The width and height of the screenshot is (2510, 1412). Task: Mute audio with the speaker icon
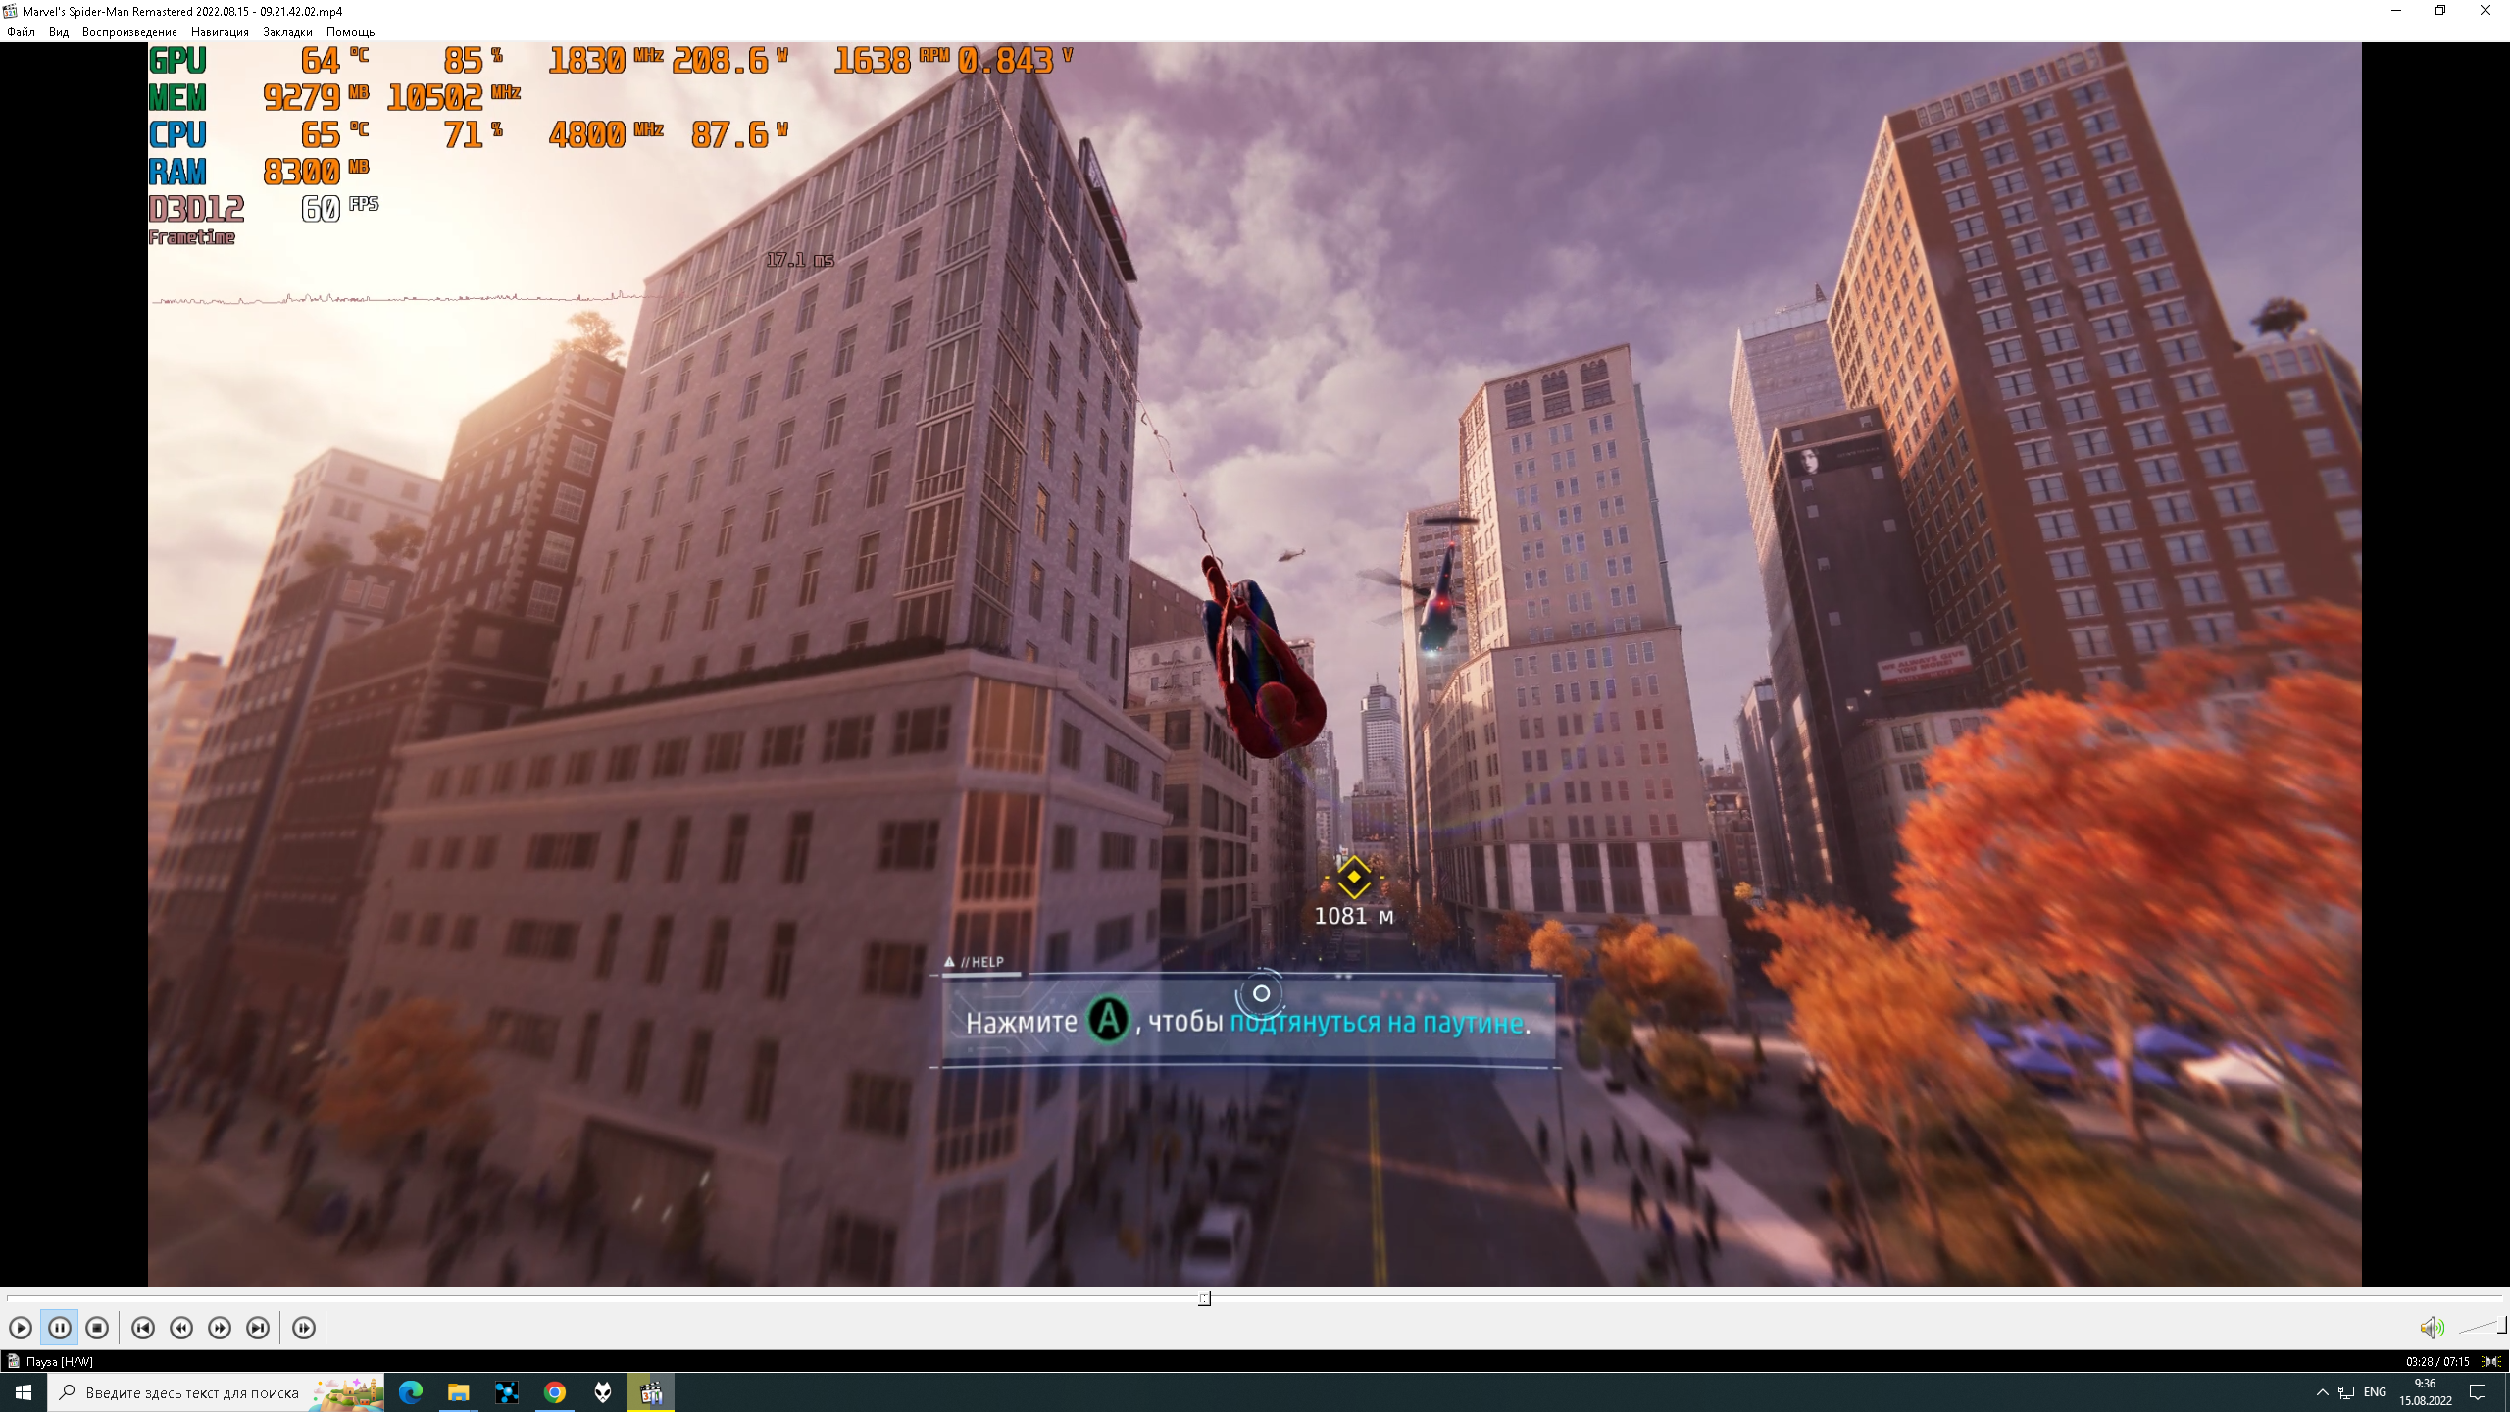pos(2431,1328)
